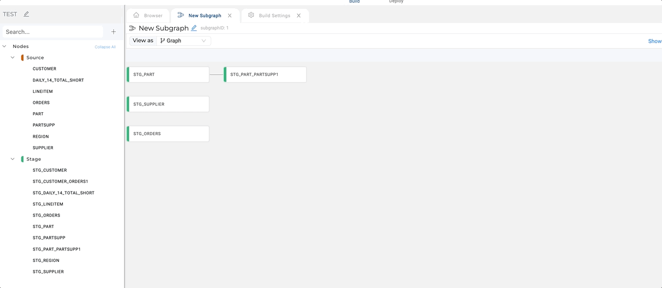
Task: Select STG_LINEITEM in the Stage list
Action: coord(48,204)
